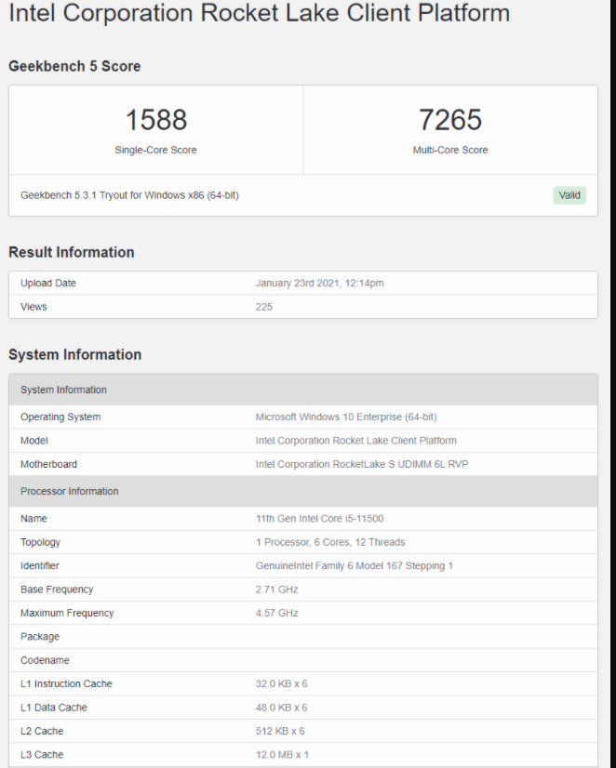Select the 48.0 KB x 6 value
The height and width of the screenshot is (768, 616).
pyautogui.click(x=281, y=708)
